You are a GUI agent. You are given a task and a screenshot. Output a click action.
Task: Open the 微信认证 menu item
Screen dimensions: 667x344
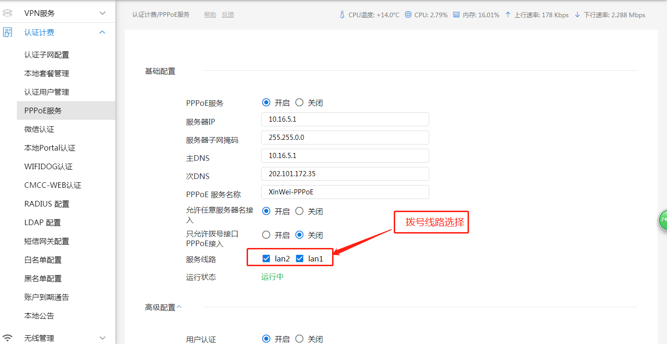39,129
